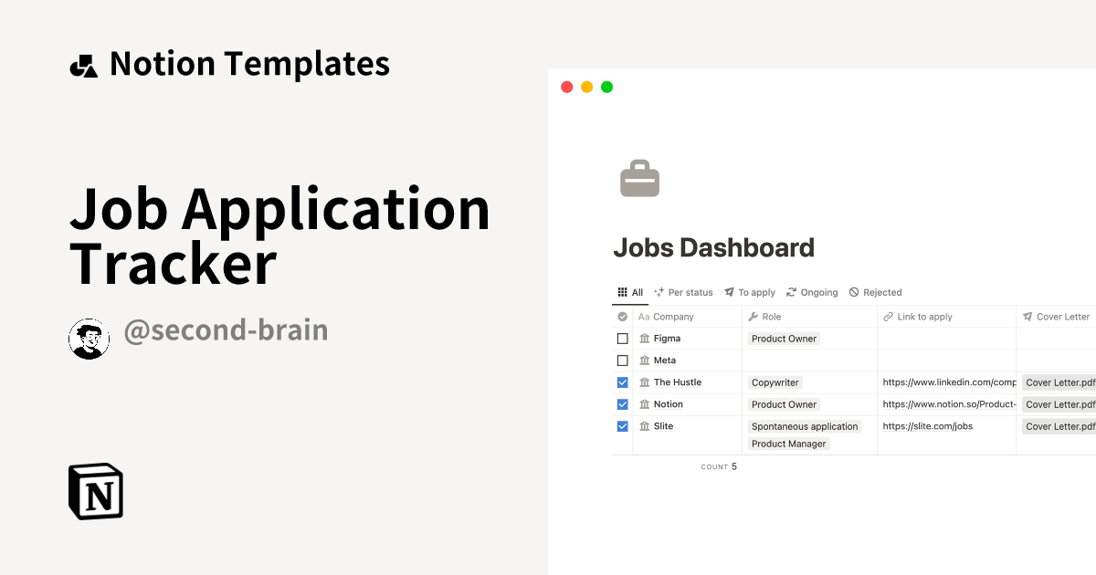This screenshot has height=575, width=1096.
Task: Select the table view icon beside All
Action: click(x=622, y=292)
